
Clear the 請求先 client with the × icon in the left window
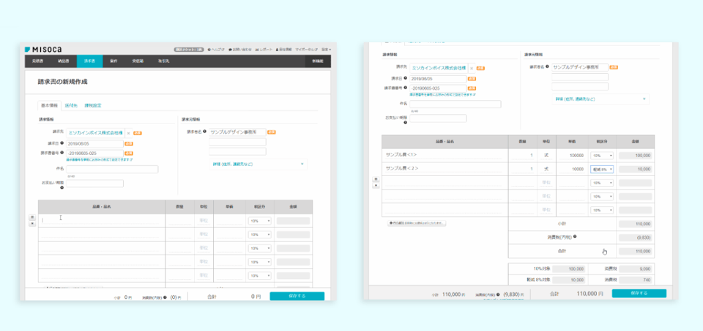(128, 133)
